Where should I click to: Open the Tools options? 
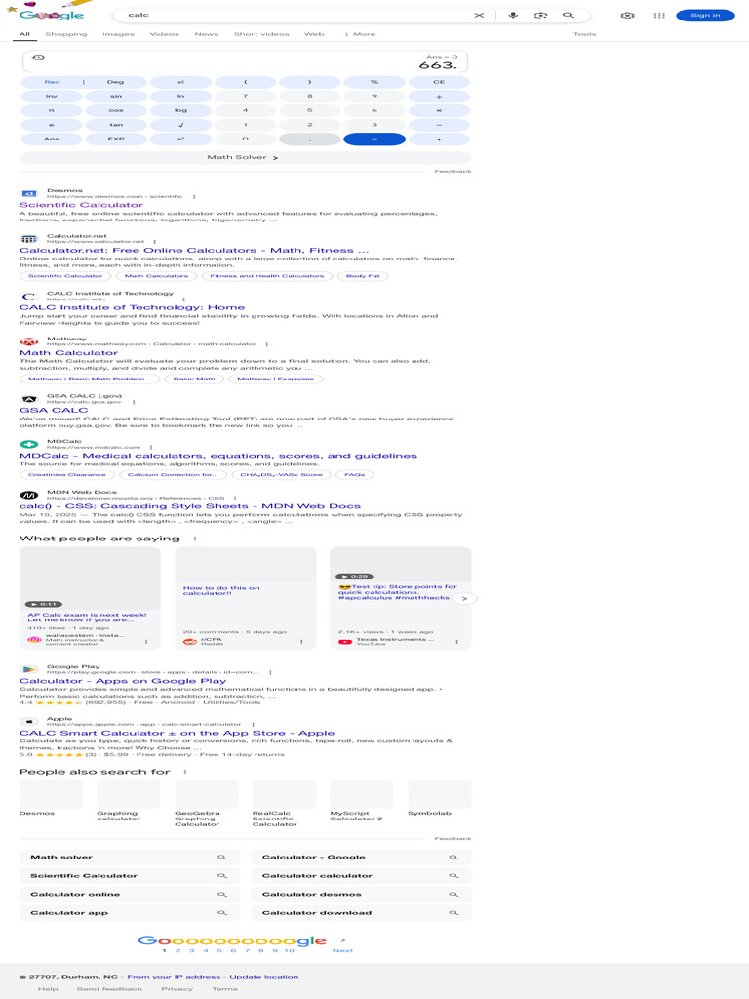pos(585,34)
